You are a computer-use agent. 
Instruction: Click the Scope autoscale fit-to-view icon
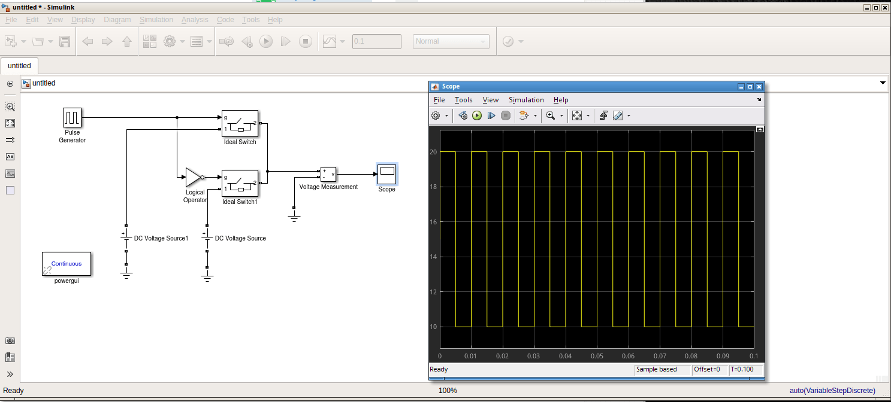(x=576, y=115)
